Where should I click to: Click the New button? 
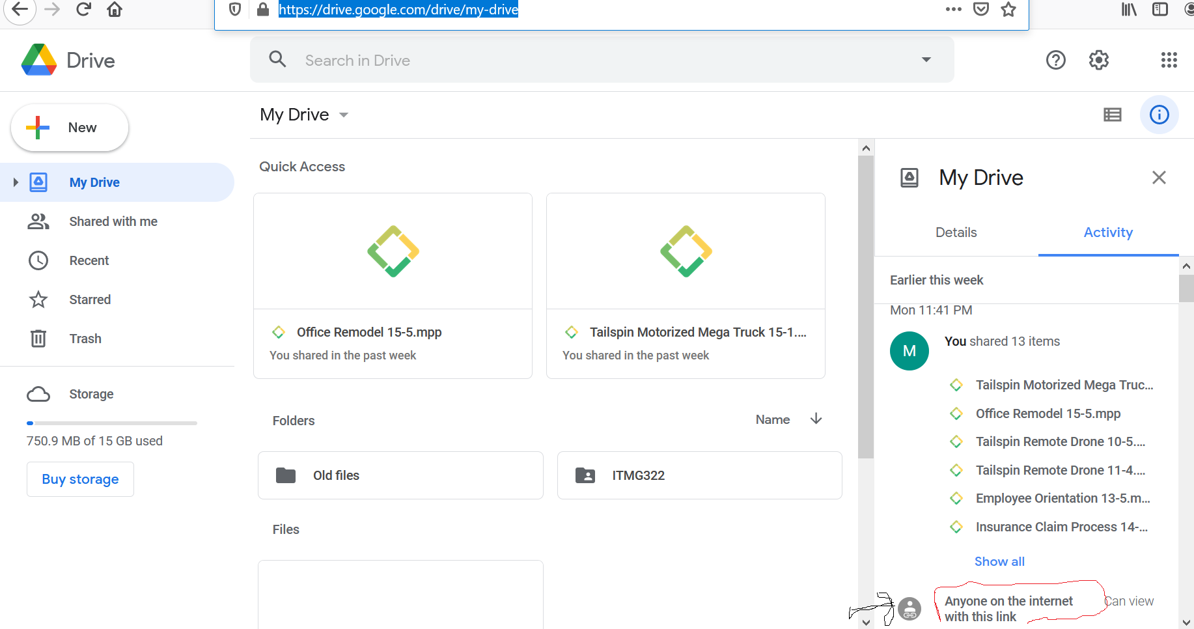(x=70, y=128)
